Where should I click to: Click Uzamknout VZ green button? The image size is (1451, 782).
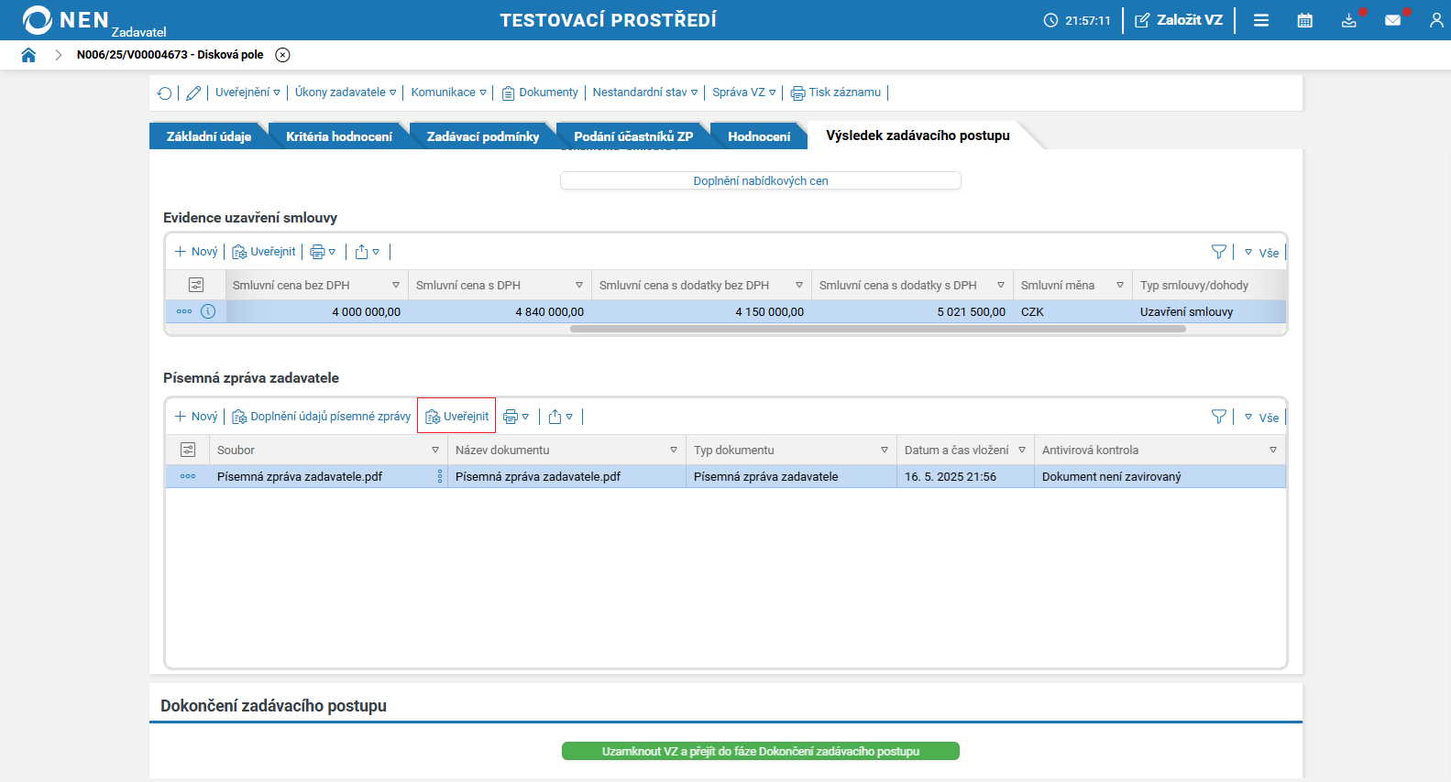(760, 751)
